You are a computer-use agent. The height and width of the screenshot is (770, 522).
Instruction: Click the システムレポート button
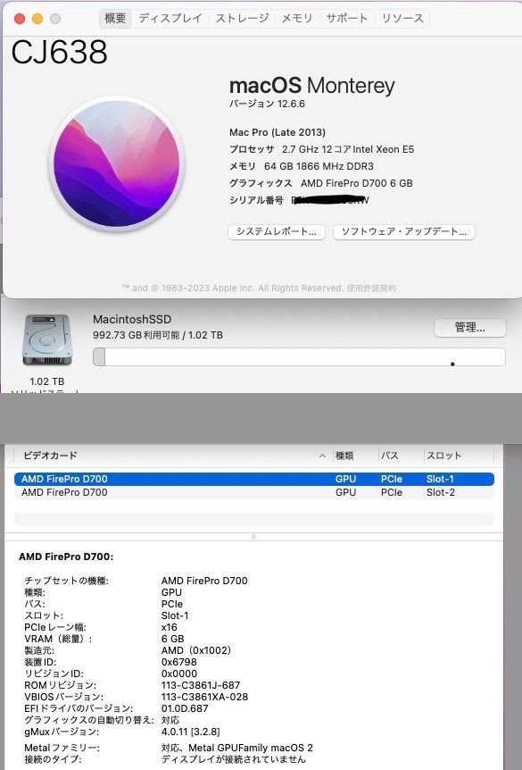point(277,231)
